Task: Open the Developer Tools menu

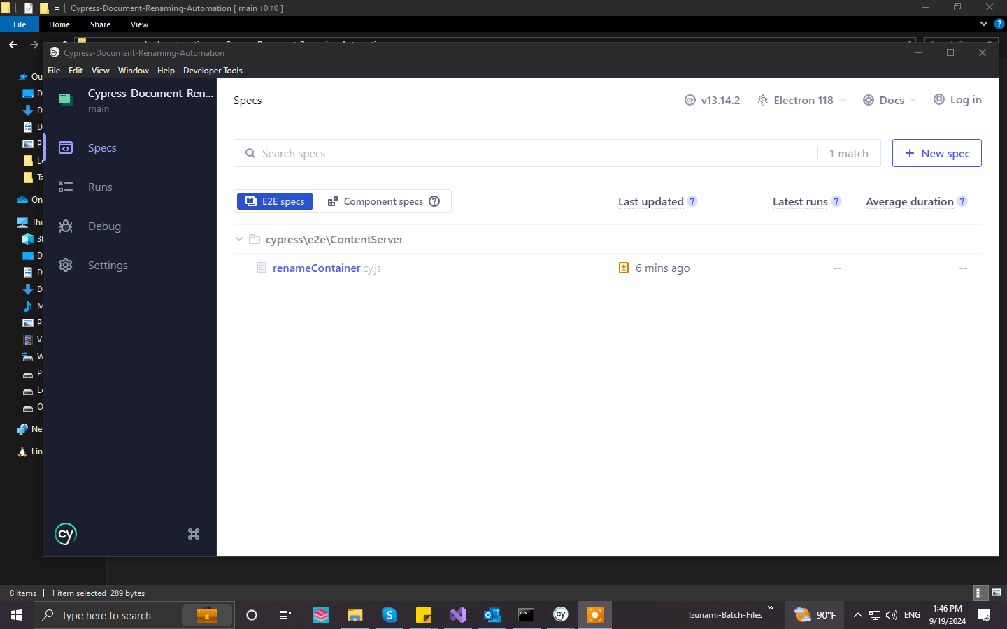Action: [213, 71]
